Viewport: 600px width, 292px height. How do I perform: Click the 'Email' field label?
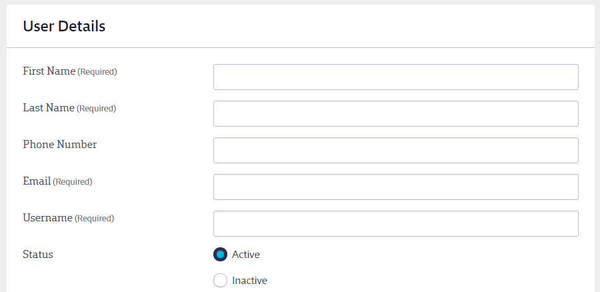(37, 181)
